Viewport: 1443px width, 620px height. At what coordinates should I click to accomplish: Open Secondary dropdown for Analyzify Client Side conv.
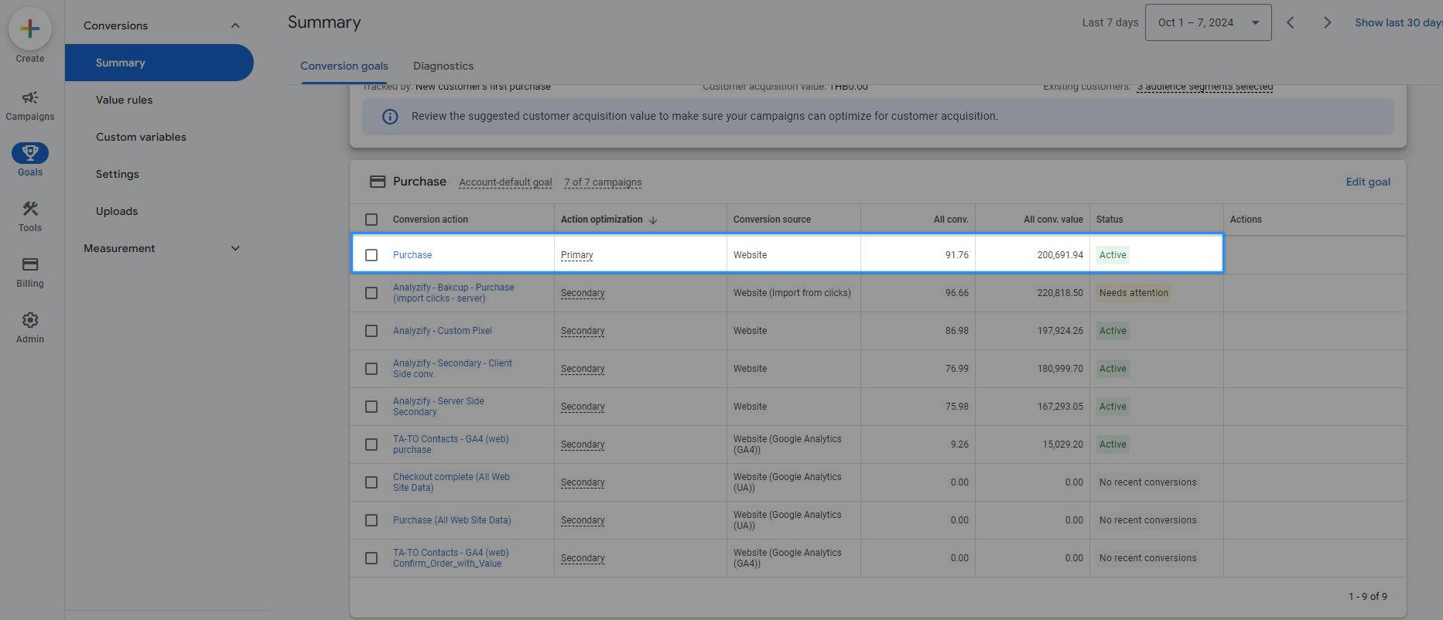pos(583,369)
